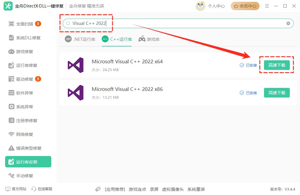
Task: Click 已安装 status for Visual C++ x86
Action: coord(248,93)
